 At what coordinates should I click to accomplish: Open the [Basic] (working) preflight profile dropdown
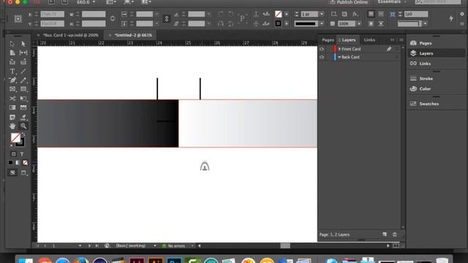[154, 245]
